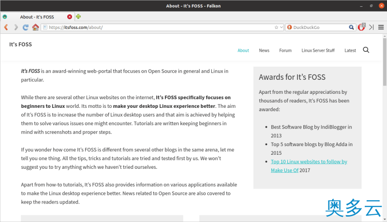Screen dimensions: 387x222
Task: Go back with the orange back arrow
Action: tap(6, 27)
